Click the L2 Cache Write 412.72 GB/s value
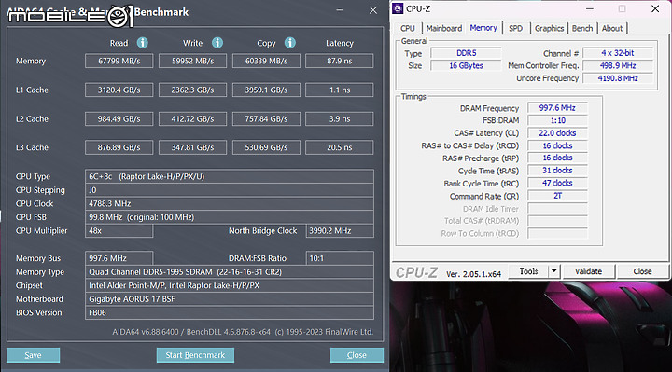 point(193,118)
